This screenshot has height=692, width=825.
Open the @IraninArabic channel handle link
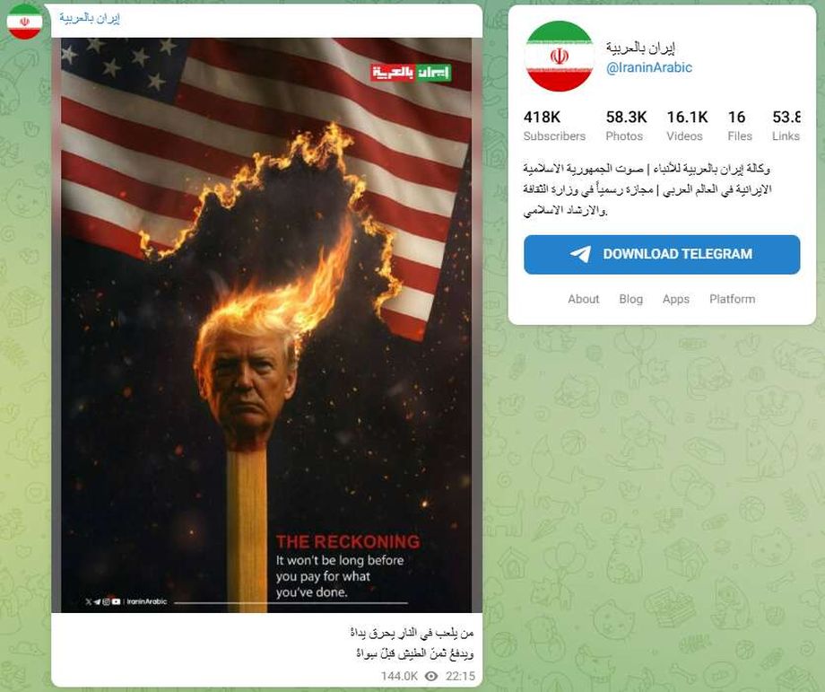(x=649, y=67)
